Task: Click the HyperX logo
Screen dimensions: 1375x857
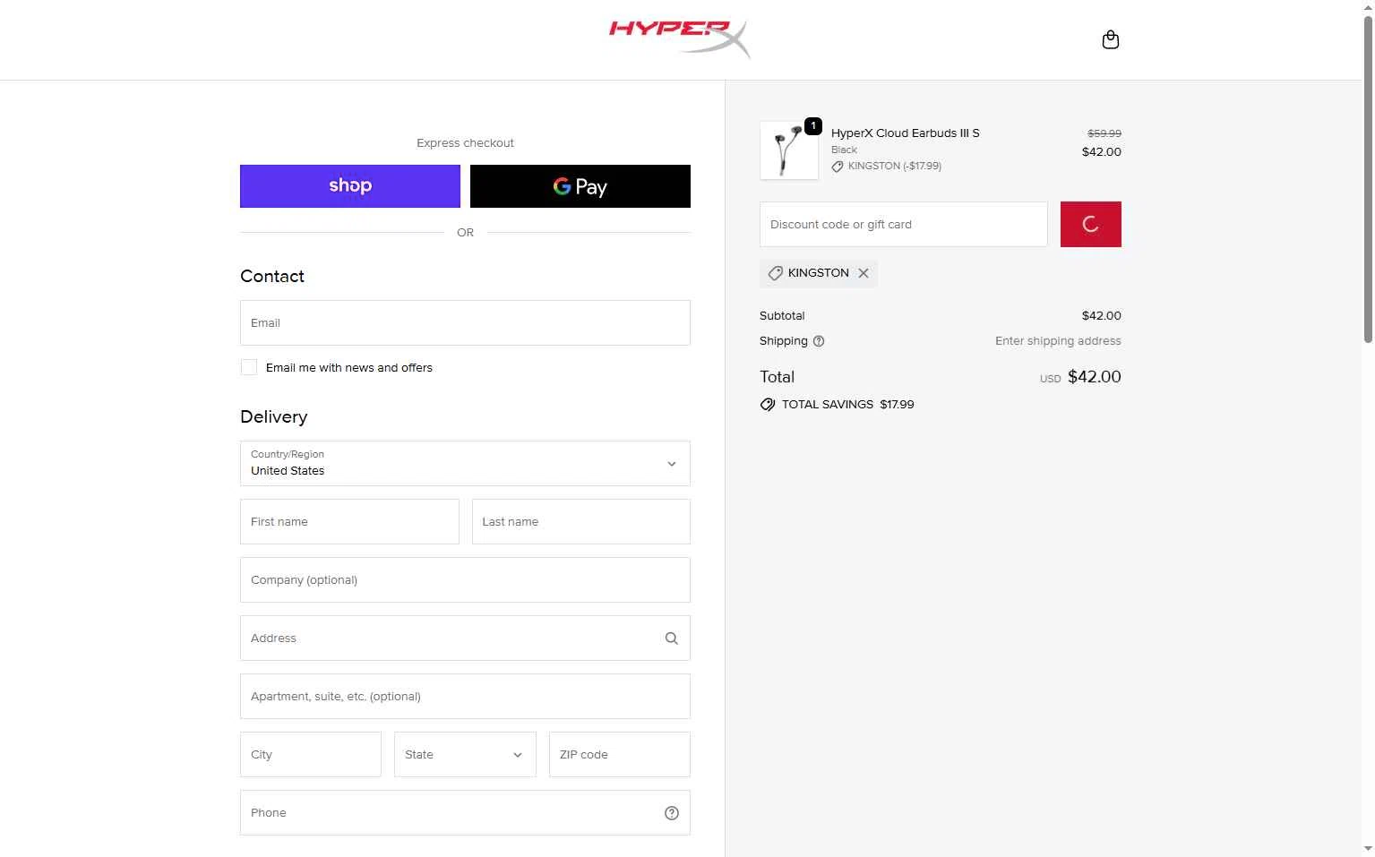Action: pos(680,39)
